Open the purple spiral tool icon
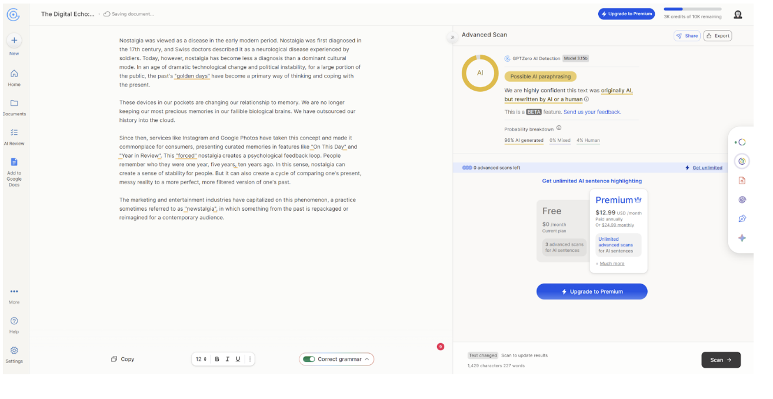Screen dimensions: 773x399 pos(742,200)
